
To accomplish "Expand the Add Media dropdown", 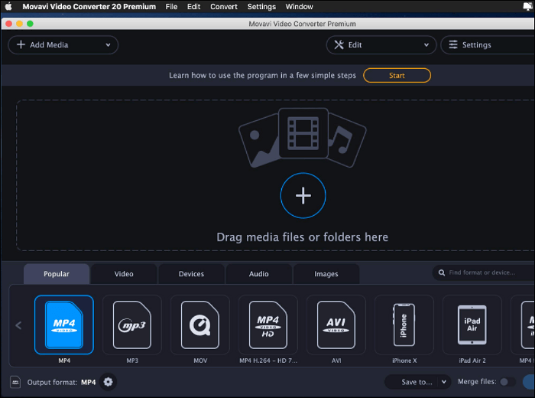I will 63,45.
